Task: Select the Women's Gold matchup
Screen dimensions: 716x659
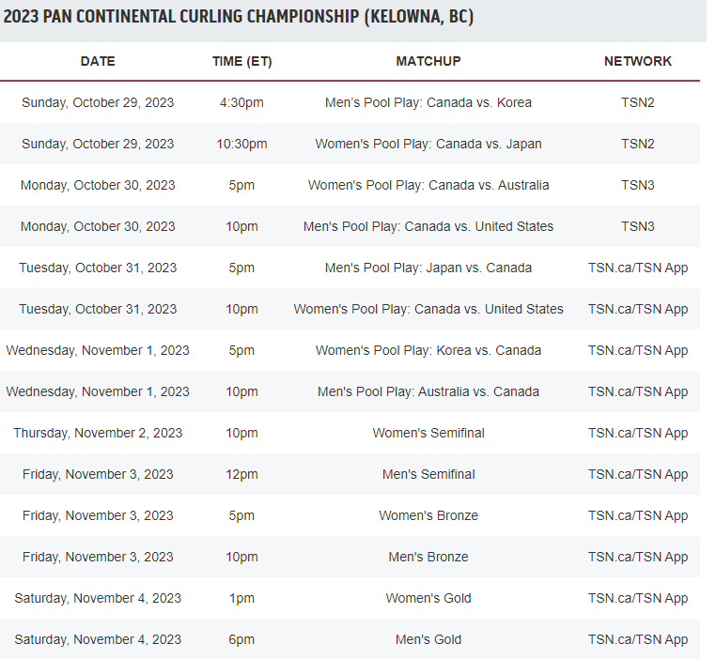Action: click(428, 598)
